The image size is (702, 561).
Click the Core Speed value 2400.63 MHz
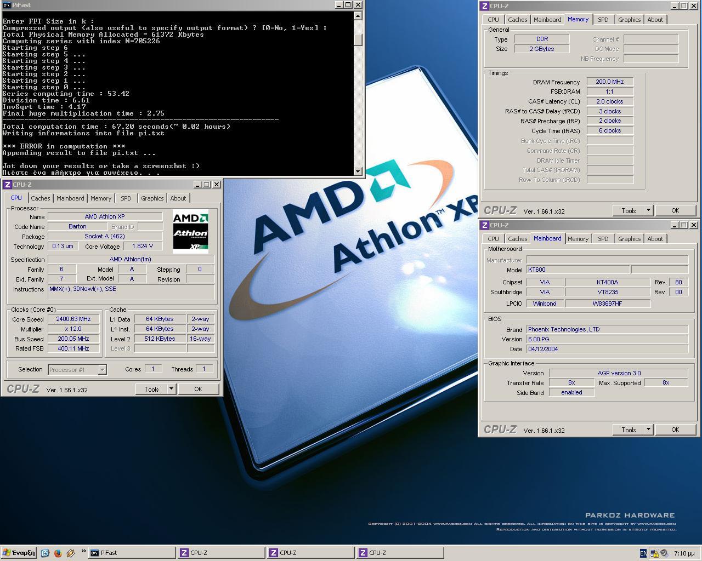pyautogui.click(x=73, y=319)
